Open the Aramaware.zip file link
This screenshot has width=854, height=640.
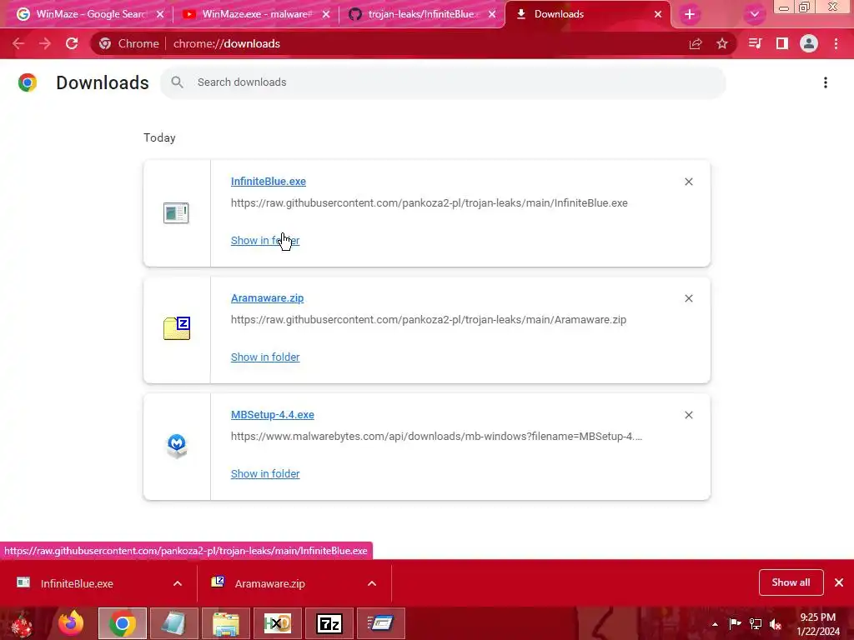coord(268,297)
